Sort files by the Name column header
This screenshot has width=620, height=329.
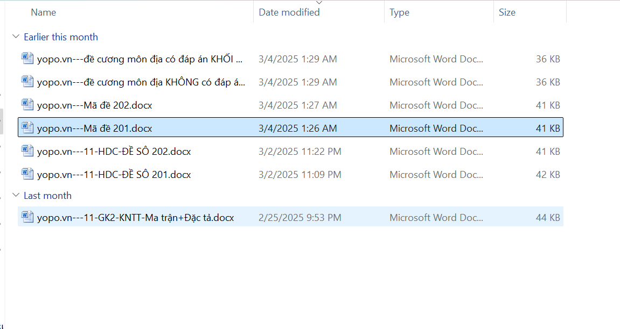point(44,12)
